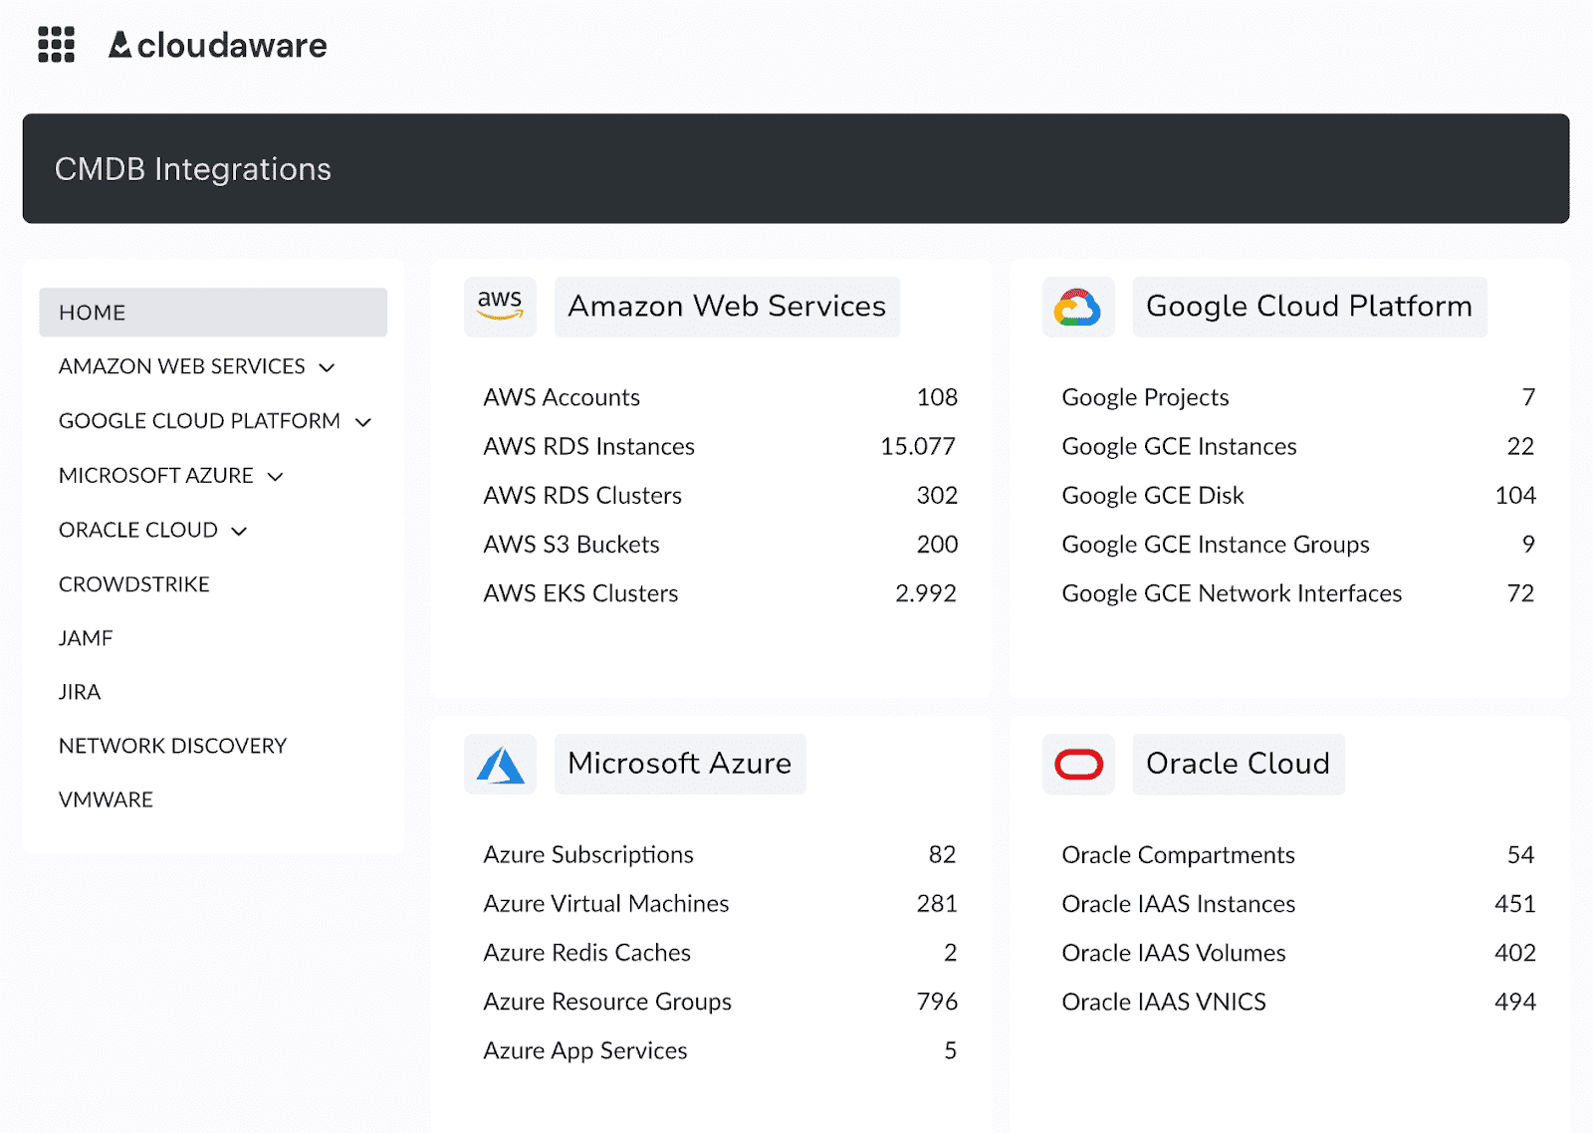This screenshot has width=1593, height=1133.
Task: Open the Oracle IAAS Volumes row
Action: click(x=1299, y=953)
